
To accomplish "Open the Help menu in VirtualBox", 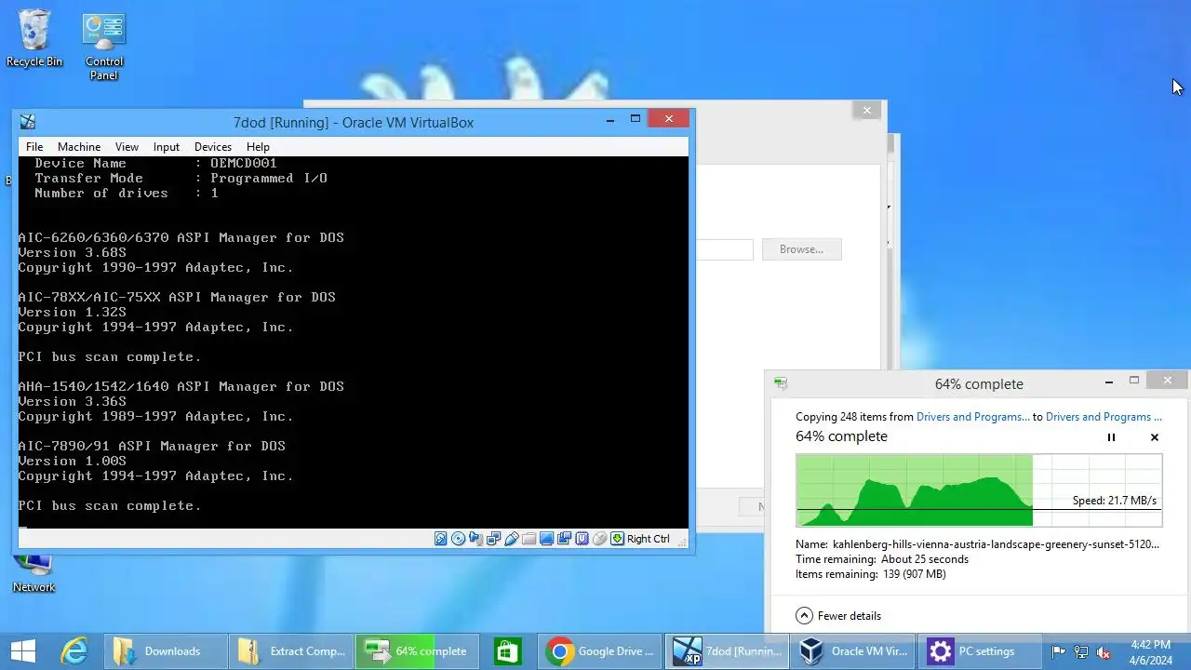I will click(x=258, y=147).
